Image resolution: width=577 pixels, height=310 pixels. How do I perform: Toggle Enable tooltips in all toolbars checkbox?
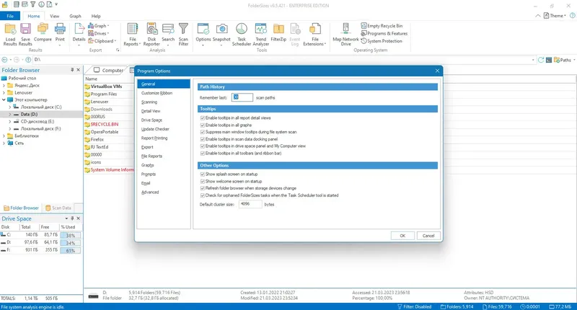pos(203,153)
